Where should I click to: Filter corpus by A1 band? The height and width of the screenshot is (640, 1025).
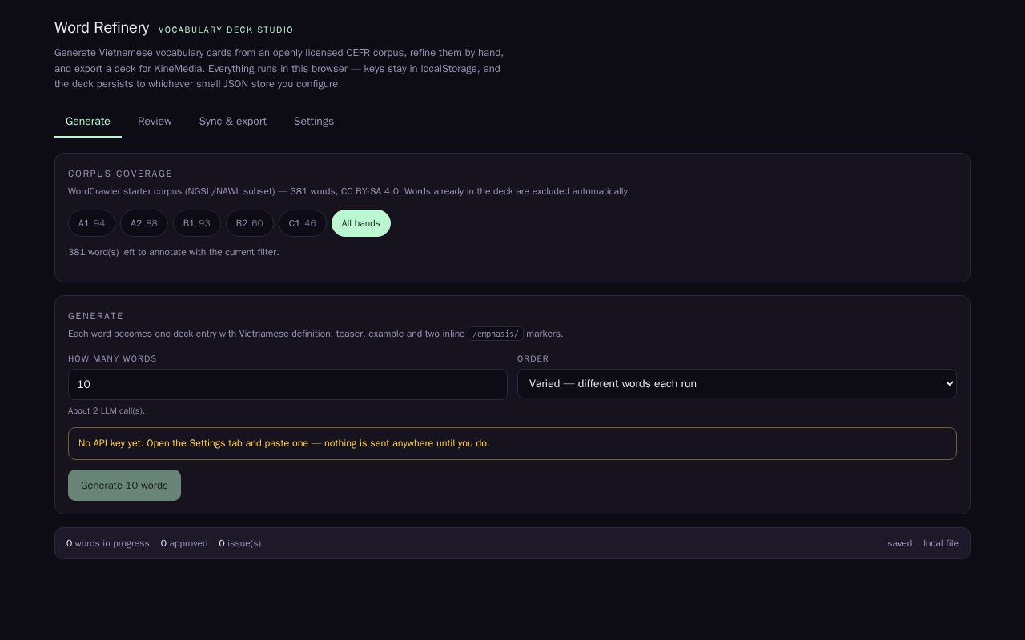click(91, 223)
